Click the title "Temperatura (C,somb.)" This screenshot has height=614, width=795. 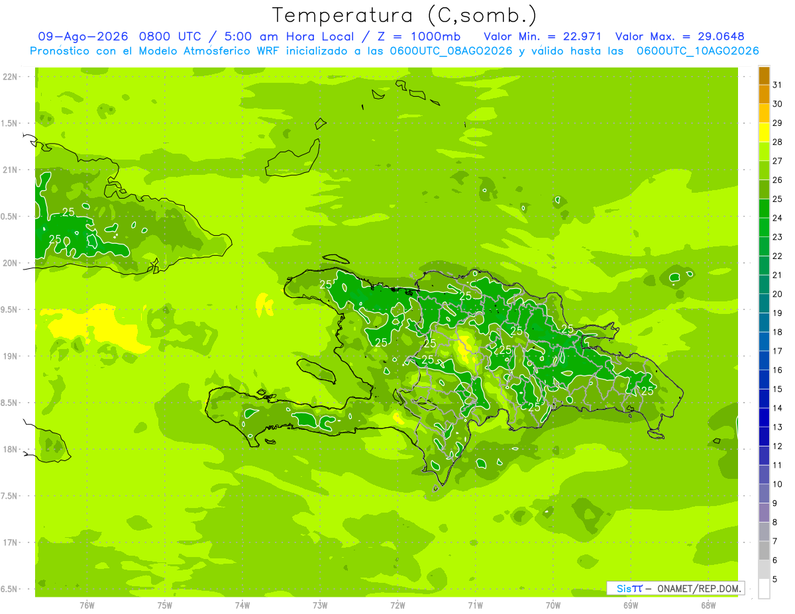[405, 15]
